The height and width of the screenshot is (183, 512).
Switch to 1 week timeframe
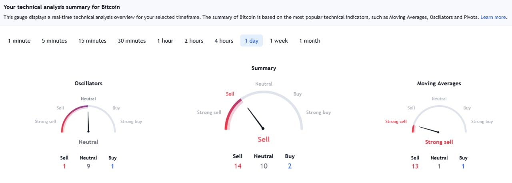(x=279, y=41)
